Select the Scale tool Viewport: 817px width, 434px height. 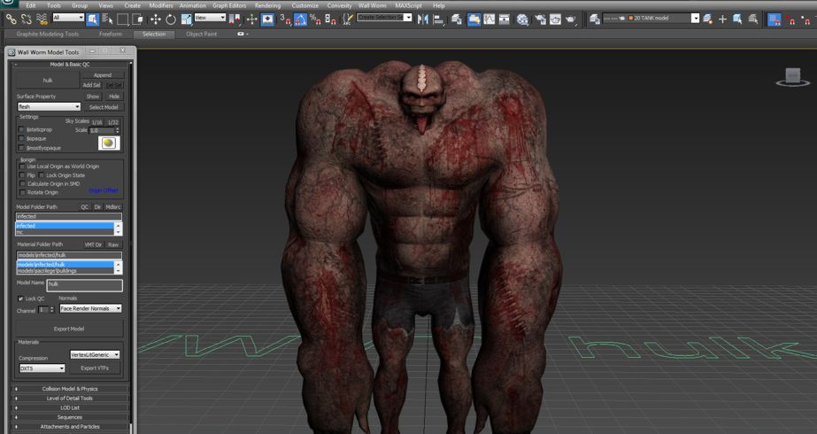pos(186,19)
